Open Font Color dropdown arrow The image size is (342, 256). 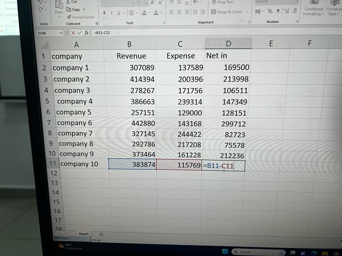pos(161,12)
